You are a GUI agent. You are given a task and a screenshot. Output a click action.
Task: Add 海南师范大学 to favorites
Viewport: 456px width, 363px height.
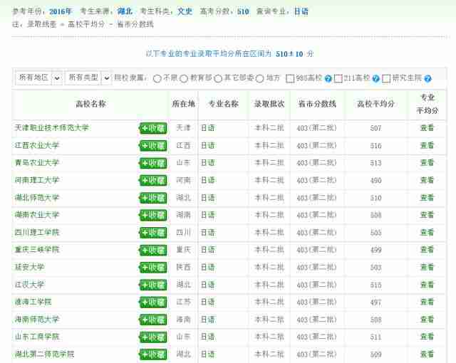pos(153,320)
